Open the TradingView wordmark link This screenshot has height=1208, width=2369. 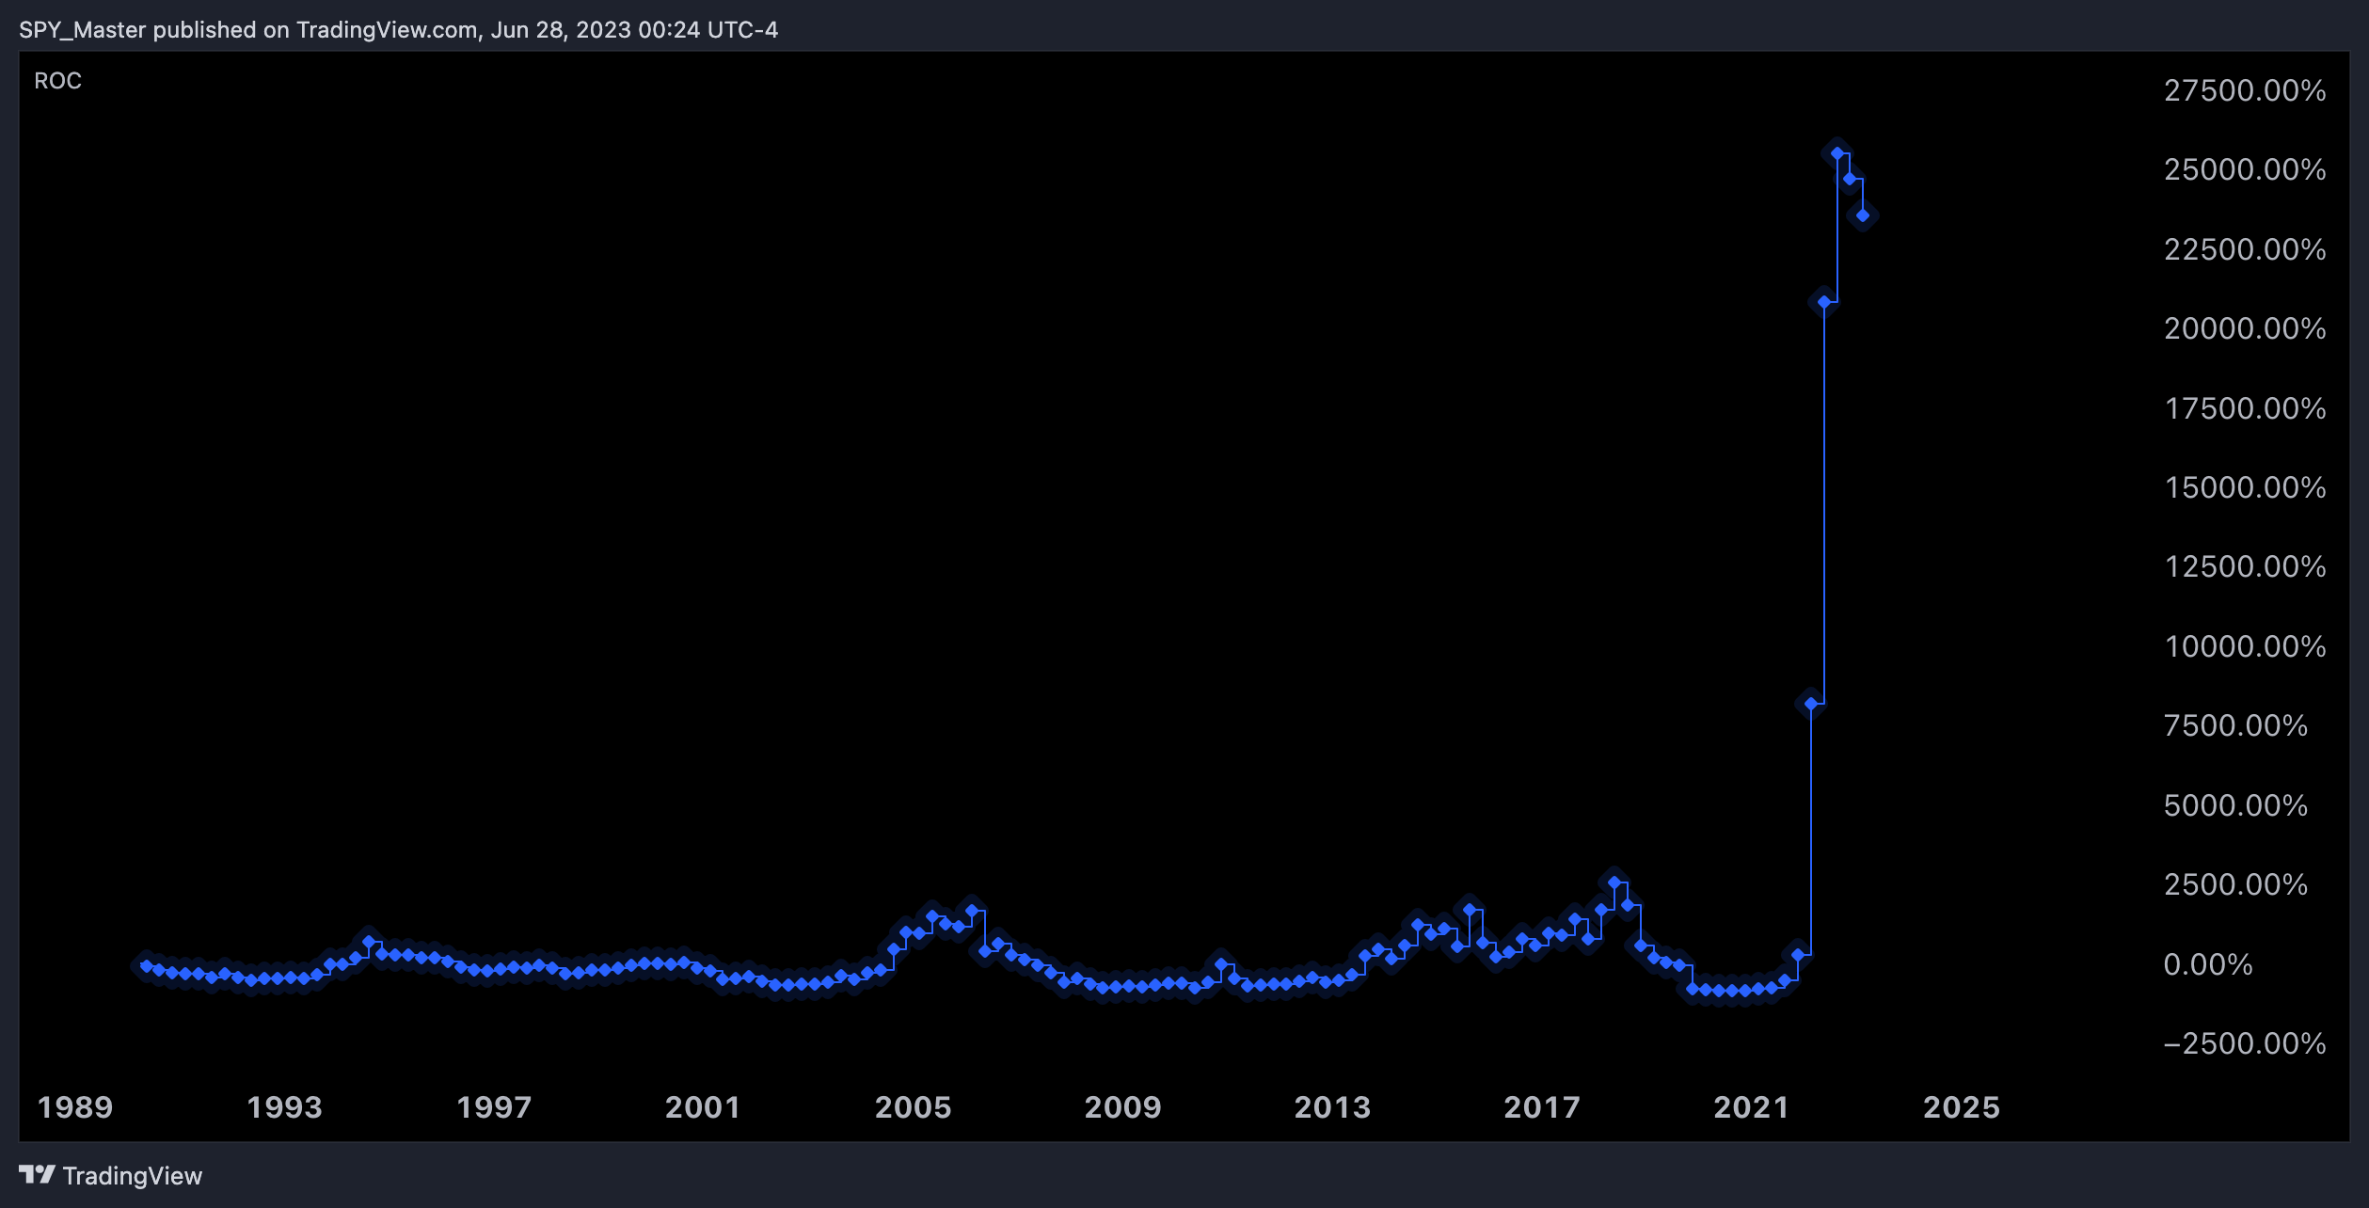coord(133,1176)
